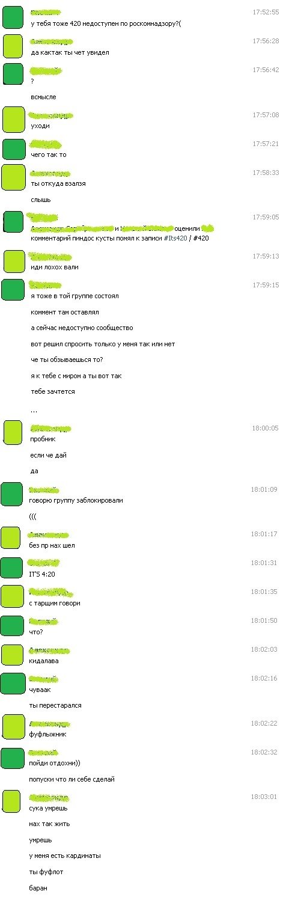Screen dimensions: 289x897
Task: Click the avatar beside "говорю группу заблокировали"
Action: 12,494
